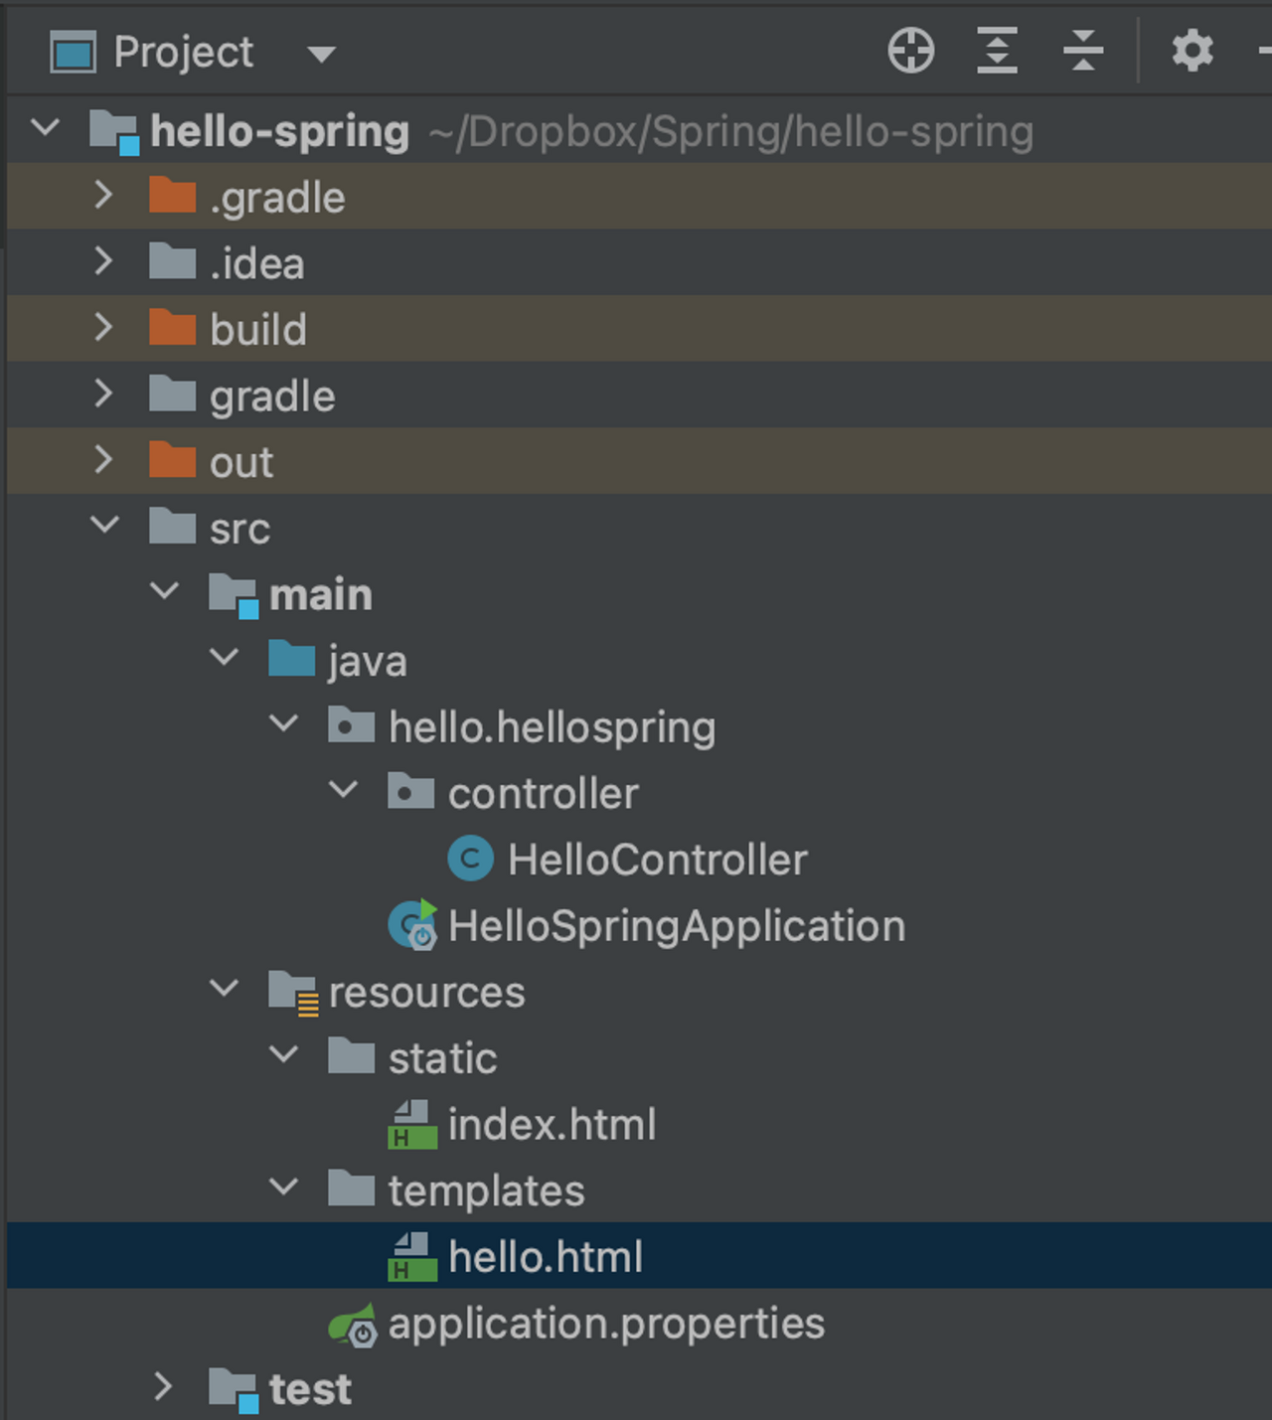Click the orange build folder icon

click(x=172, y=328)
